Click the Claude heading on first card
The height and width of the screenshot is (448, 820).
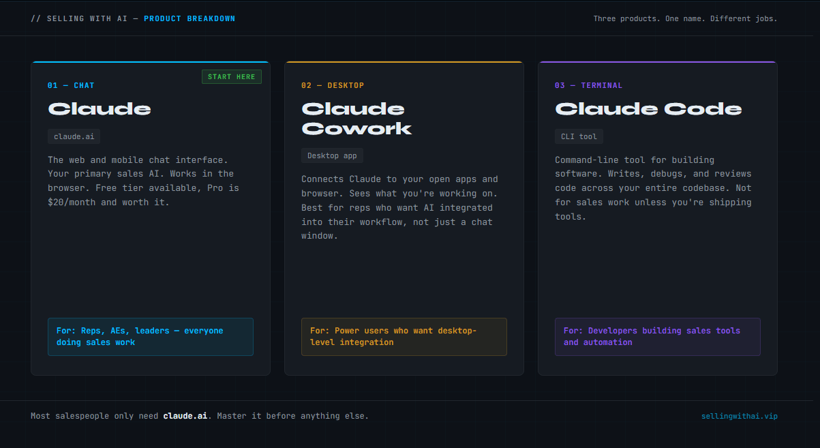point(100,109)
